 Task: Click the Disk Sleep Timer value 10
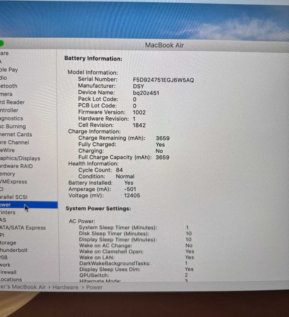point(189,234)
